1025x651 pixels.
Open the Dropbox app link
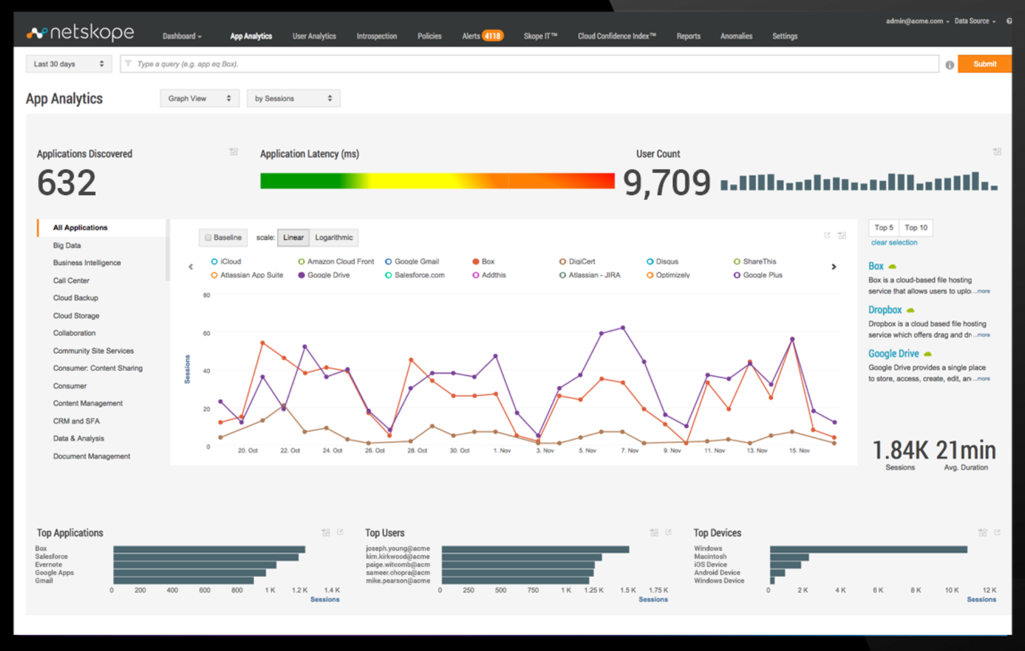884,310
